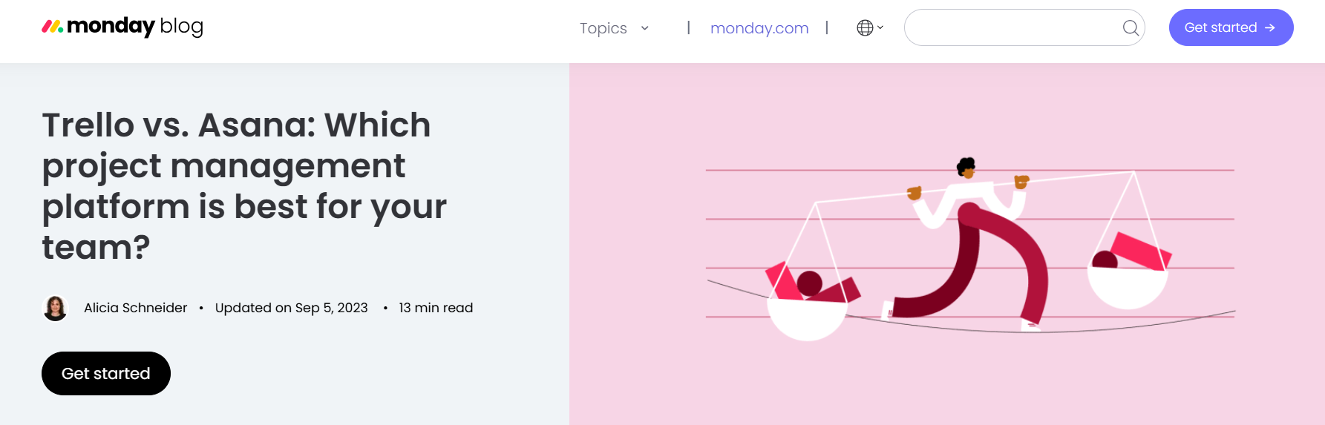
Task: Click the 13 min read label
Action: tap(436, 308)
